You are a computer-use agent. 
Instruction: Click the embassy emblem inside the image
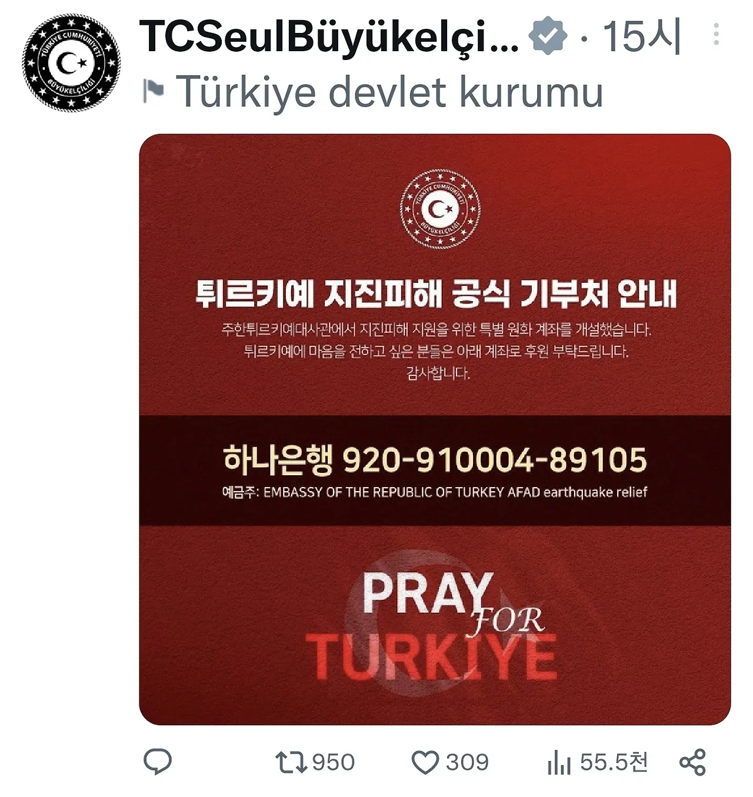[x=440, y=208]
